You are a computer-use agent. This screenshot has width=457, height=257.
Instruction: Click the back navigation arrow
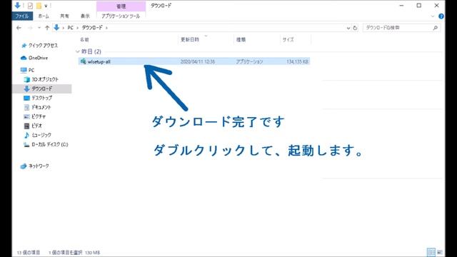(19, 28)
